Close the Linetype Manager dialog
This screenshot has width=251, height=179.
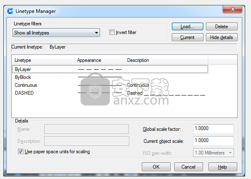point(232,9)
